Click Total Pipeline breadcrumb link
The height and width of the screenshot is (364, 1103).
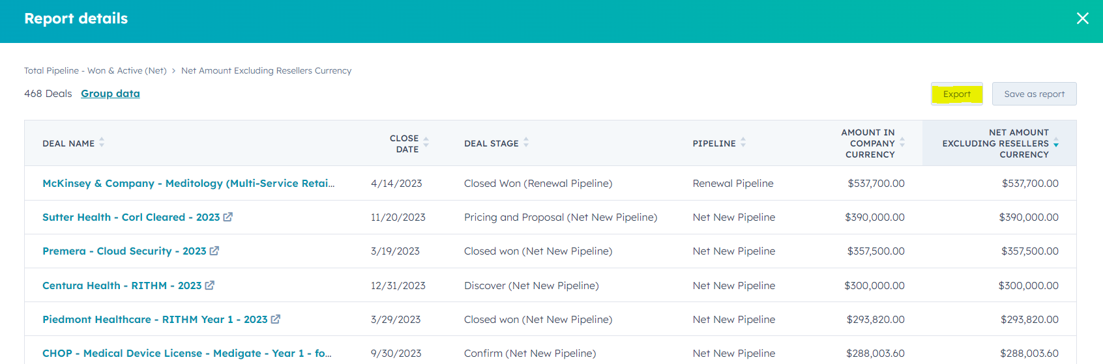(95, 70)
